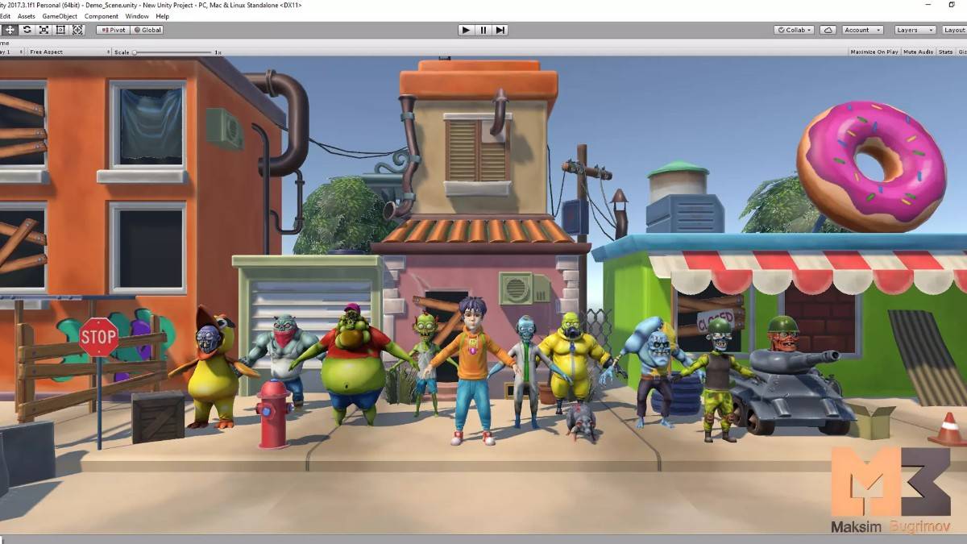Select the Rect Transform tool icon
Viewport: 967px width, 544px height.
pyautogui.click(x=60, y=30)
